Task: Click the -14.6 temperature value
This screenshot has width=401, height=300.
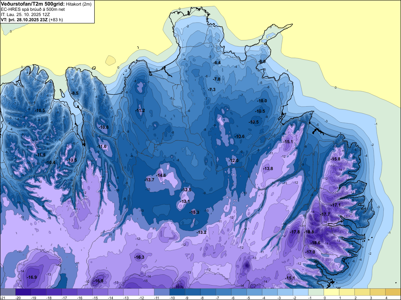Action: 161,175
